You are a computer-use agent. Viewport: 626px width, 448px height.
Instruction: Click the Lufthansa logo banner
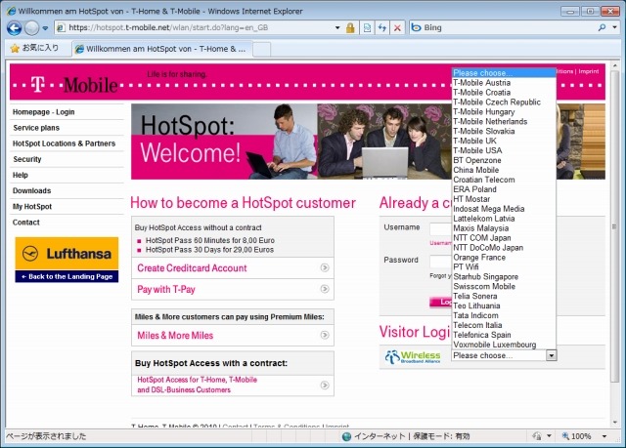pos(67,253)
